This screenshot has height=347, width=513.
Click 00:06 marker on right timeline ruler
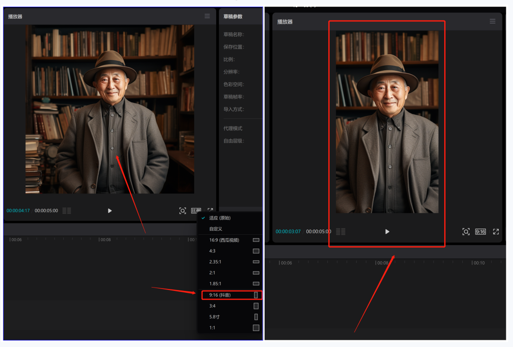click(x=285, y=263)
